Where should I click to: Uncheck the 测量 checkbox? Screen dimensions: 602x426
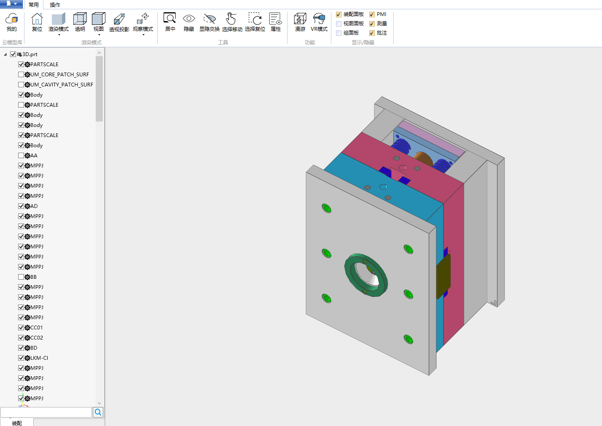pos(372,24)
